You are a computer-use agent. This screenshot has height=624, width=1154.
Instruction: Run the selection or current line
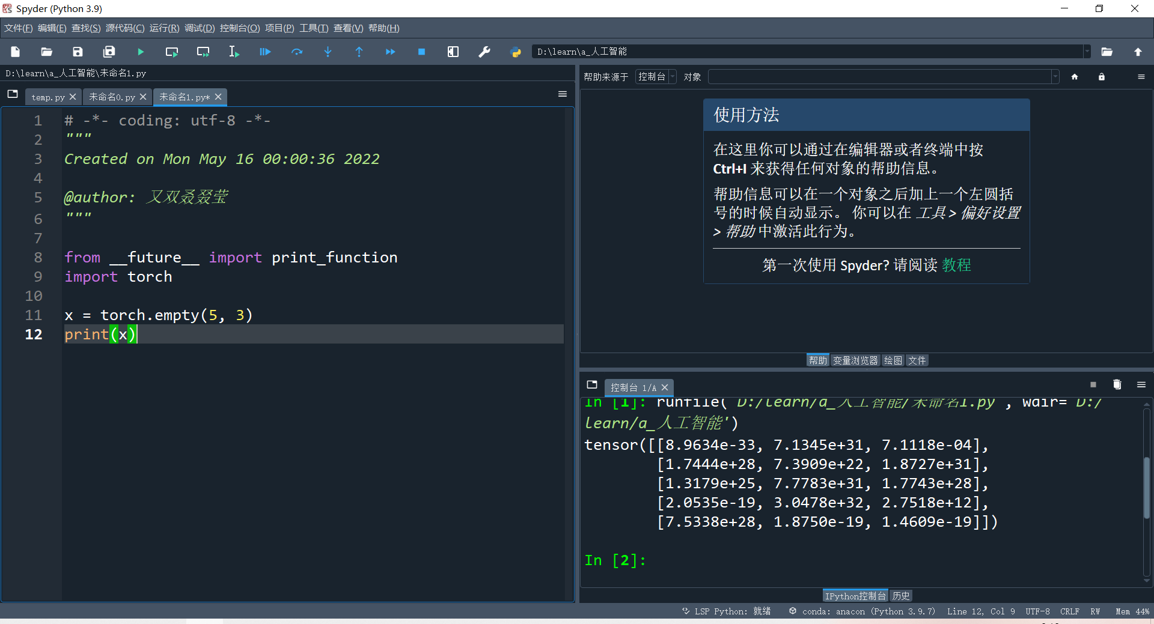point(234,52)
